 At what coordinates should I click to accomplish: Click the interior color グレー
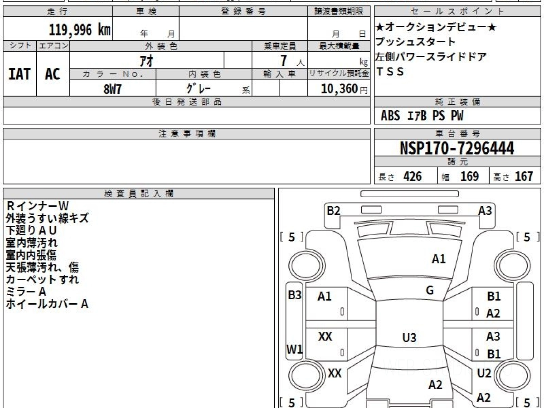[x=199, y=87]
